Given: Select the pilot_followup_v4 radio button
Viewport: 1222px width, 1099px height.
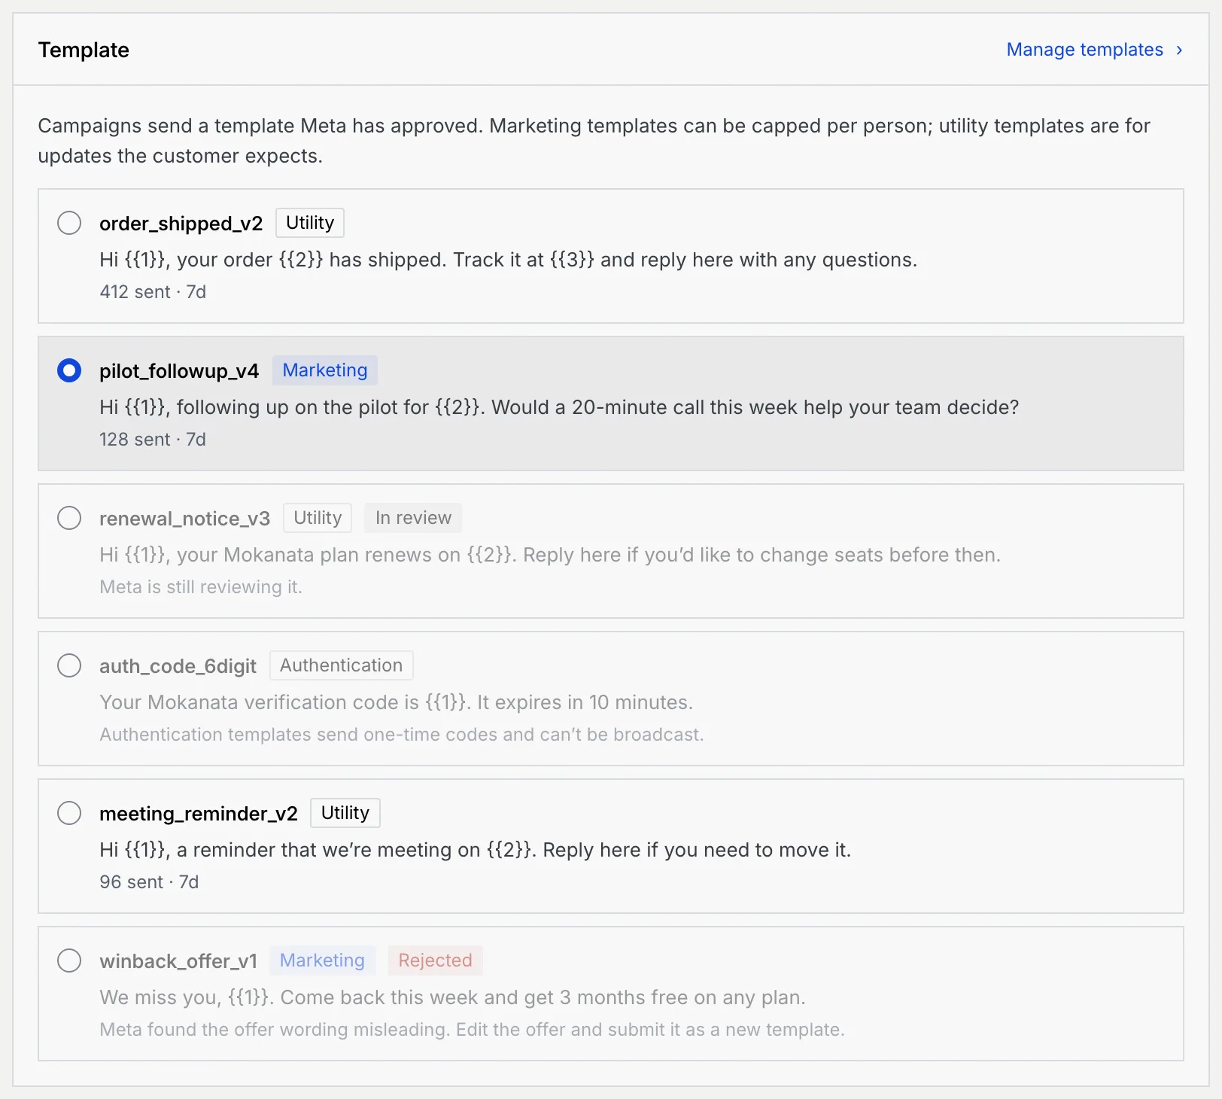Looking at the screenshot, I should coord(69,370).
